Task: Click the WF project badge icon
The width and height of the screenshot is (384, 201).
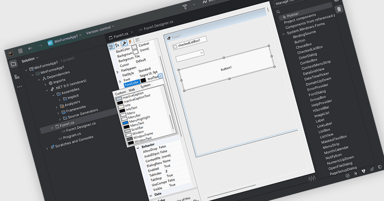Action: pyautogui.click(x=50, y=43)
